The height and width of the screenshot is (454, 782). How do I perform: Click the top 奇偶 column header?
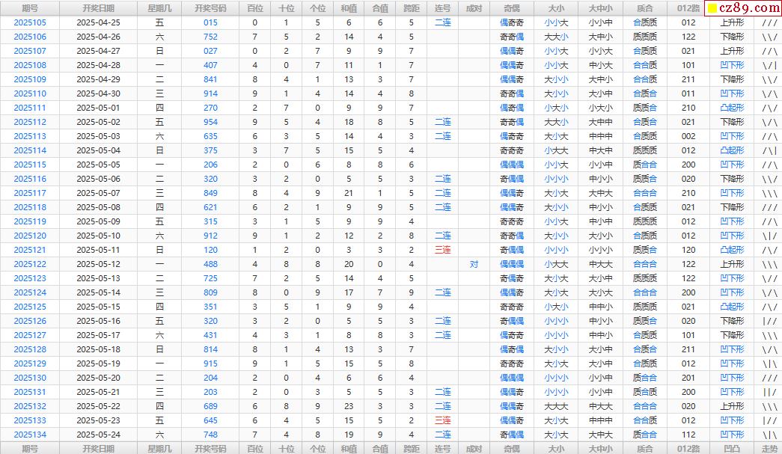(x=512, y=8)
